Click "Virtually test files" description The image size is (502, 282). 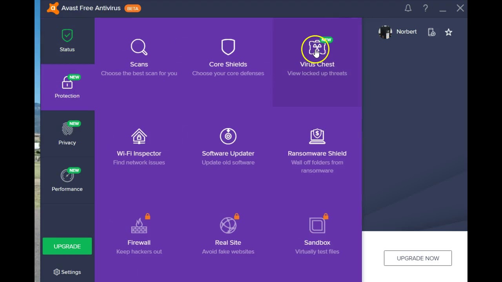point(317,251)
